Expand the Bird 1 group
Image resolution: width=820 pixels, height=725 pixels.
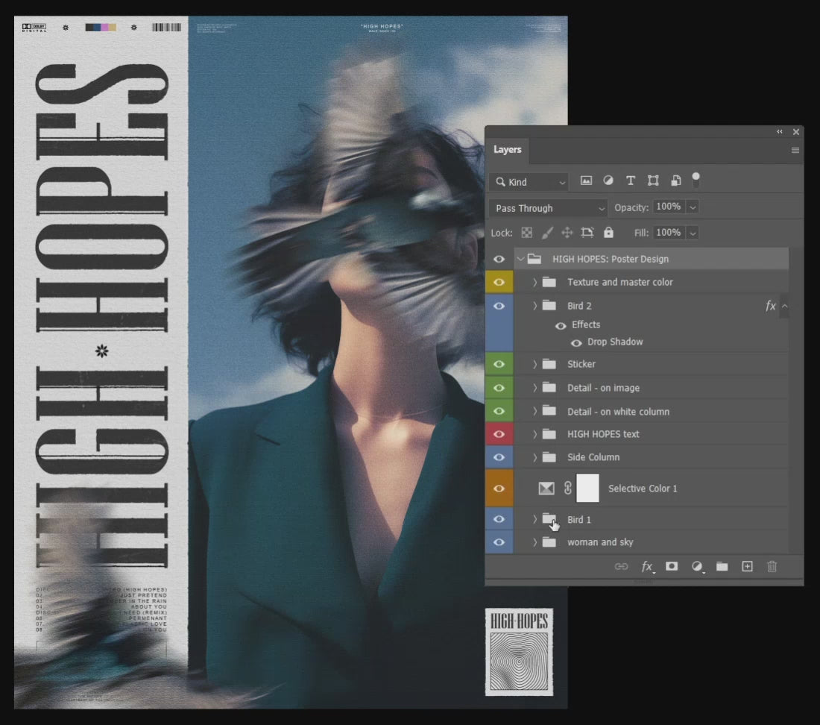click(x=534, y=519)
